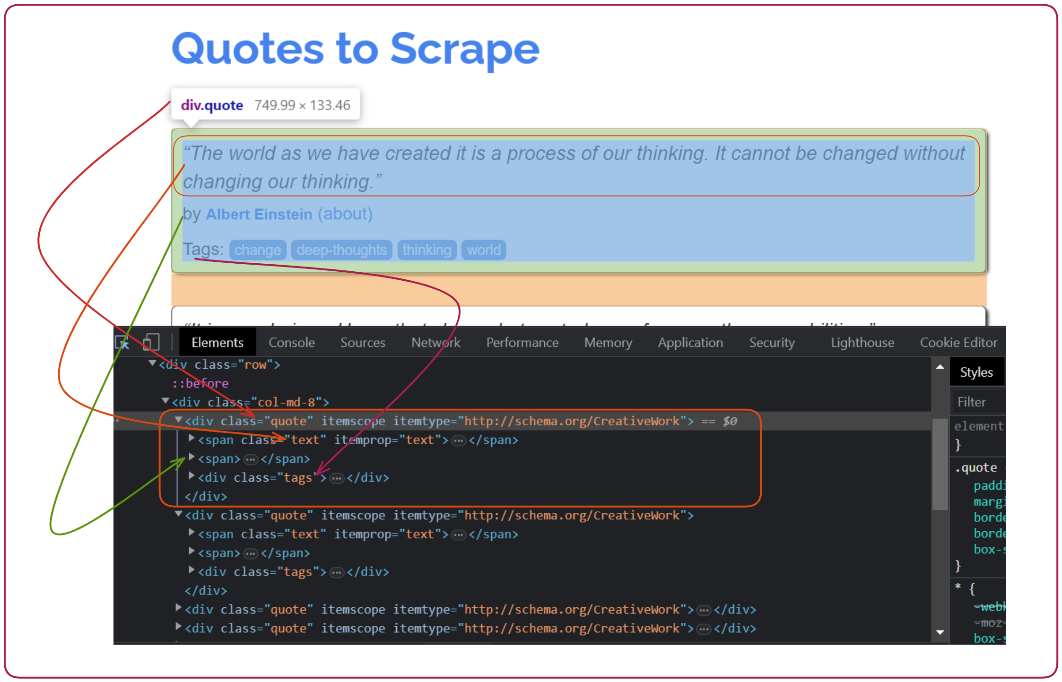Expand the first div class="tags" node

click(x=192, y=476)
